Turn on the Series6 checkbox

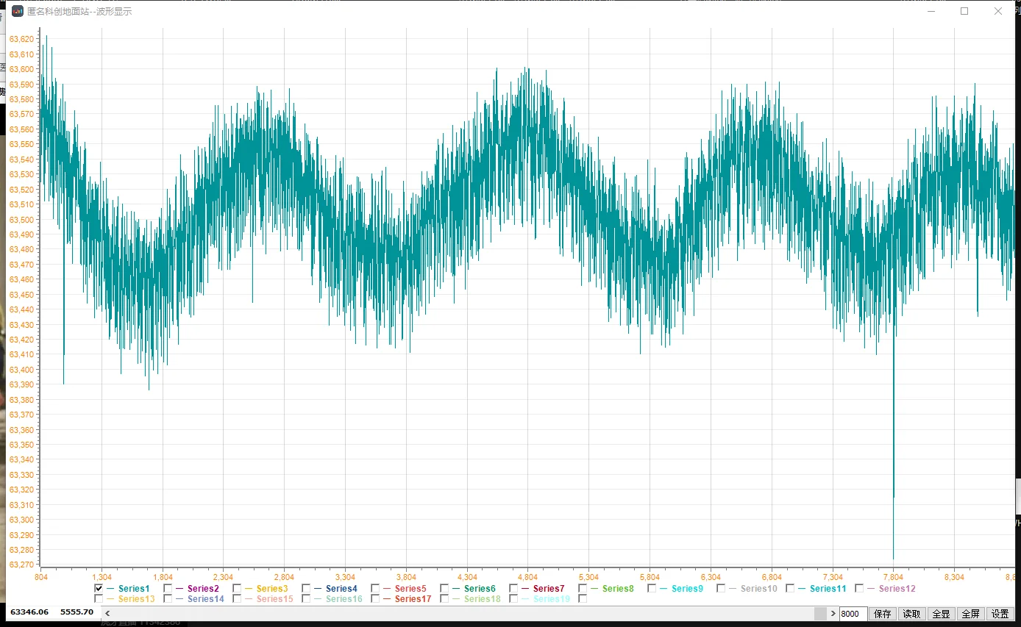444,589
